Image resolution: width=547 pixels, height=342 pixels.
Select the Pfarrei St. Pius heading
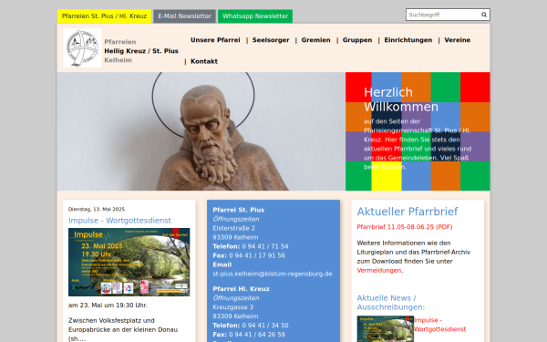[239, 210]
